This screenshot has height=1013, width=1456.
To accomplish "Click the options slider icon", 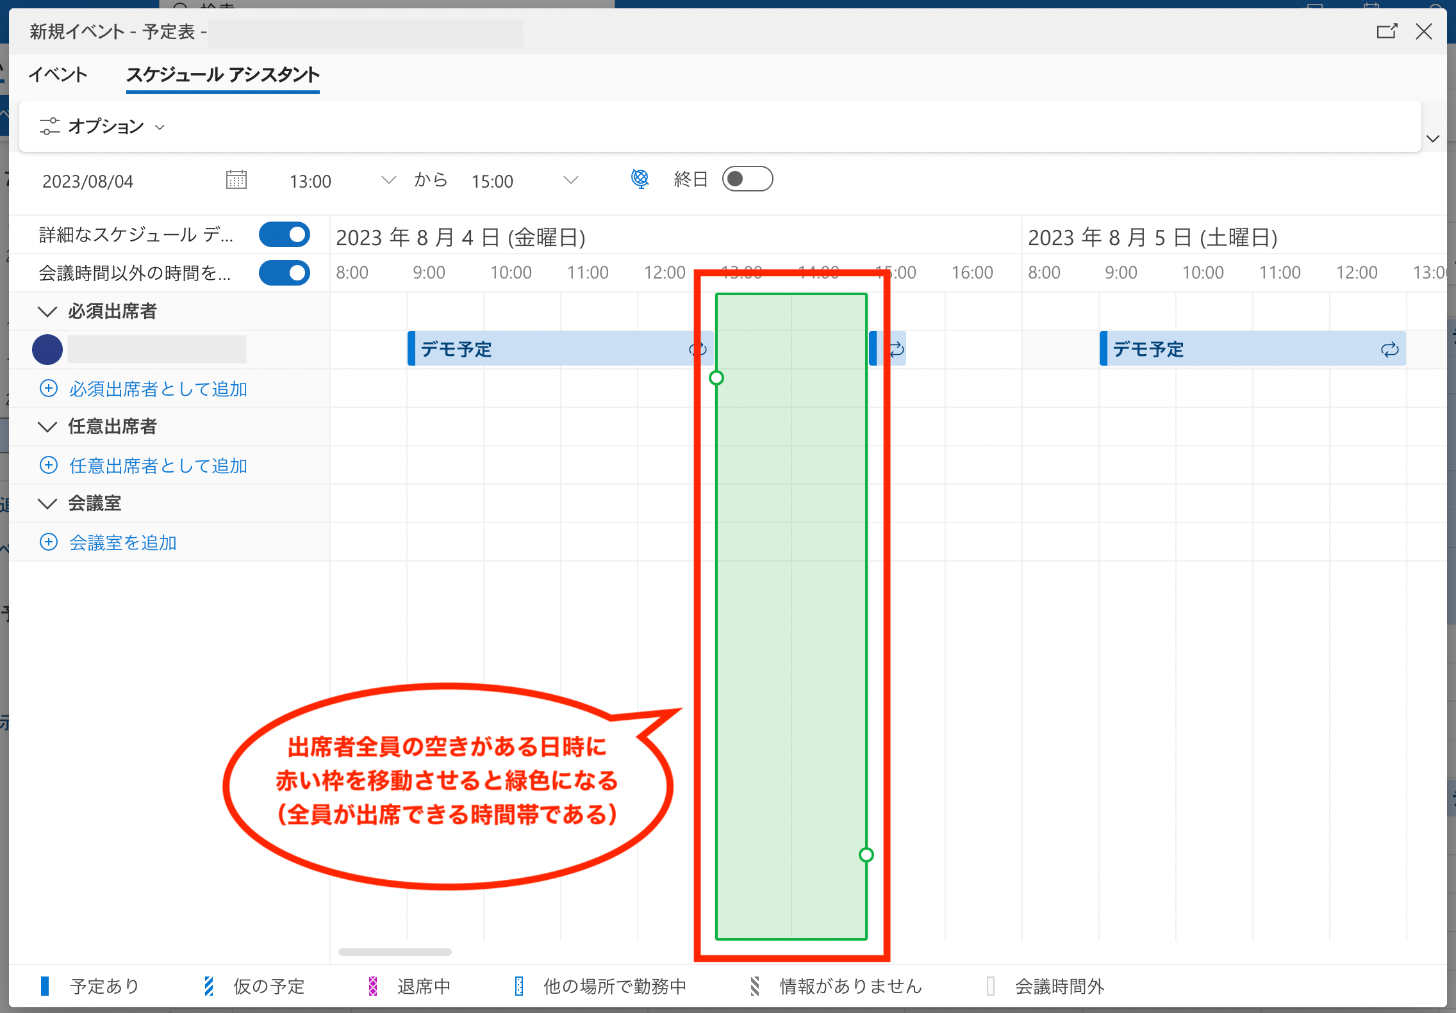I will 50,126.
